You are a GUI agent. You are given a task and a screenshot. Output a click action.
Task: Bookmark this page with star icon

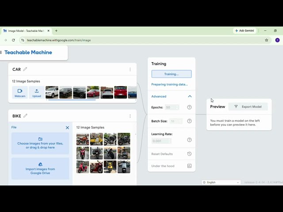click(x=267, y=40)
